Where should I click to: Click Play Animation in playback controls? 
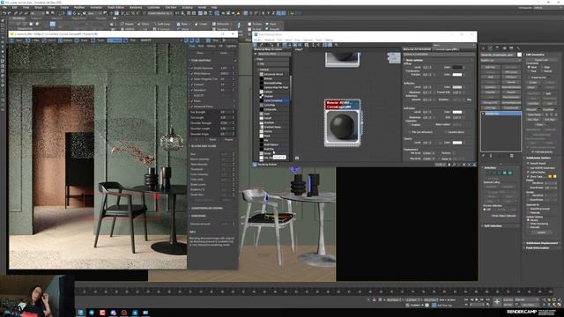point(477,299)
